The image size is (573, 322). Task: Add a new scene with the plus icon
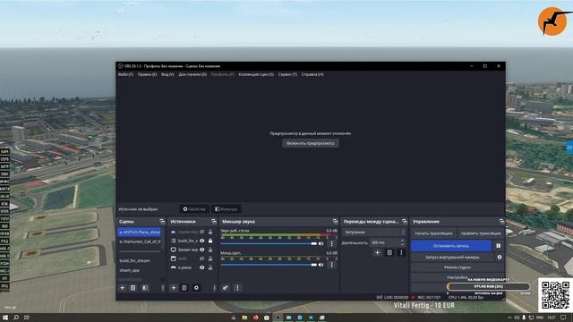123,288
